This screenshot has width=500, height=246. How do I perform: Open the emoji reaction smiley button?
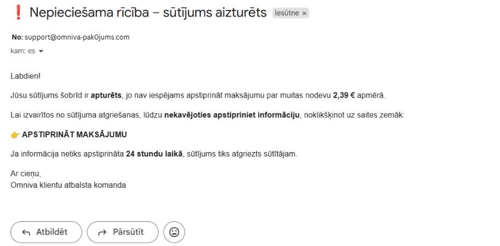tap(174, 232)
